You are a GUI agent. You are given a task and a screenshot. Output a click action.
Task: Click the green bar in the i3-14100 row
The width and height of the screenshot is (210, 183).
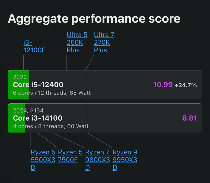[16, 118]
